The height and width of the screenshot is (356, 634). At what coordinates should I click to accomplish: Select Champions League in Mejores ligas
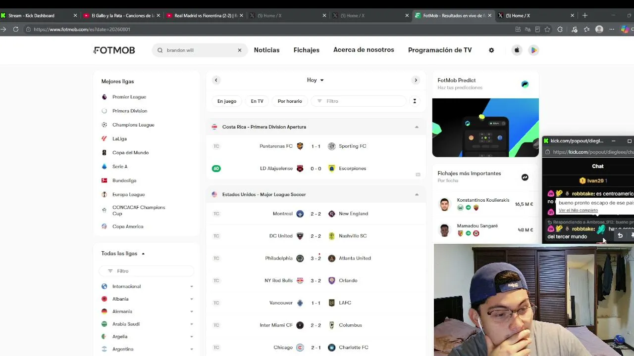(133, 125)
